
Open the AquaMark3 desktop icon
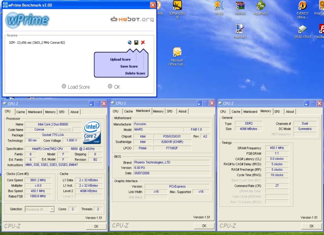[261, 8]
